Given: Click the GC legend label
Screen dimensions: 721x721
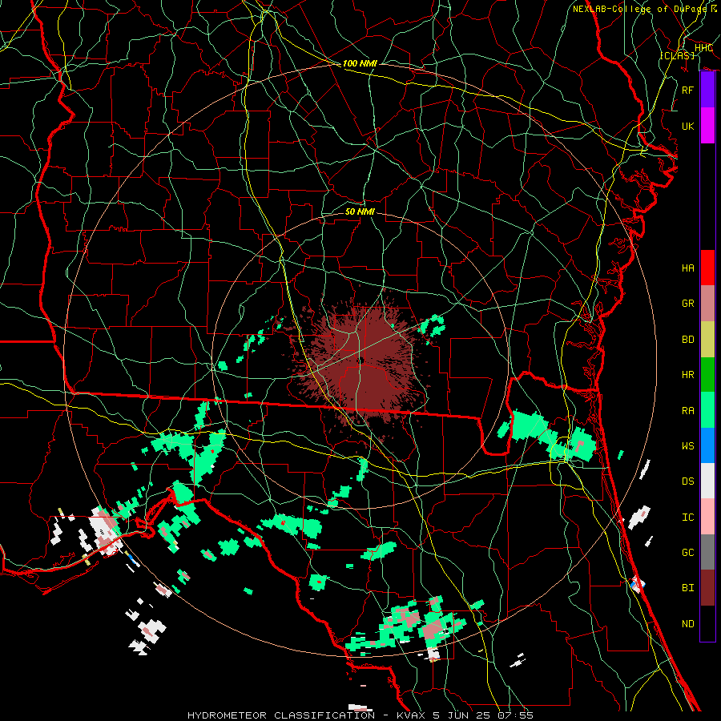Looking at the screenshot, I should [688, 553].
